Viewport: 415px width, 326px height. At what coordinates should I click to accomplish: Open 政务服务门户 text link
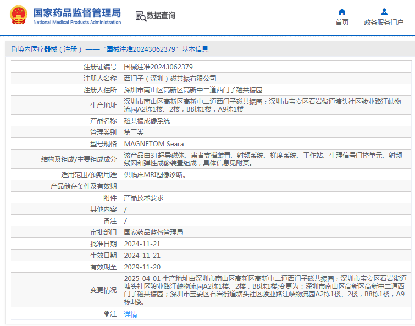tap(384, 23)
